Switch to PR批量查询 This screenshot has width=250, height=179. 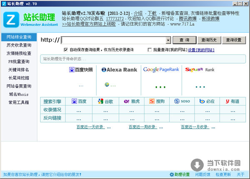point(19,61)
